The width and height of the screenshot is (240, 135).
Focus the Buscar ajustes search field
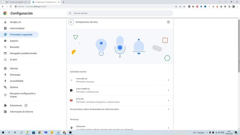[120, 13]
